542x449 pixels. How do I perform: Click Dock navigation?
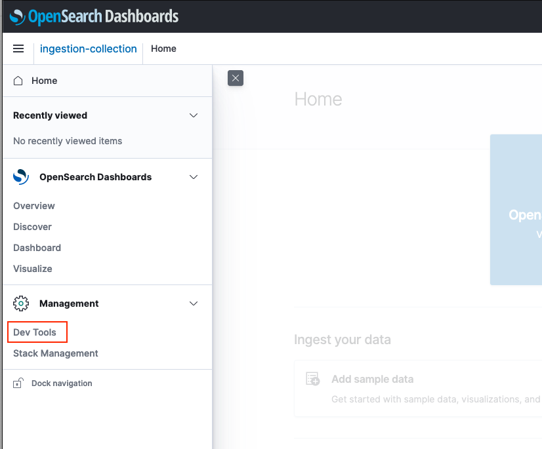click(62, 383)
